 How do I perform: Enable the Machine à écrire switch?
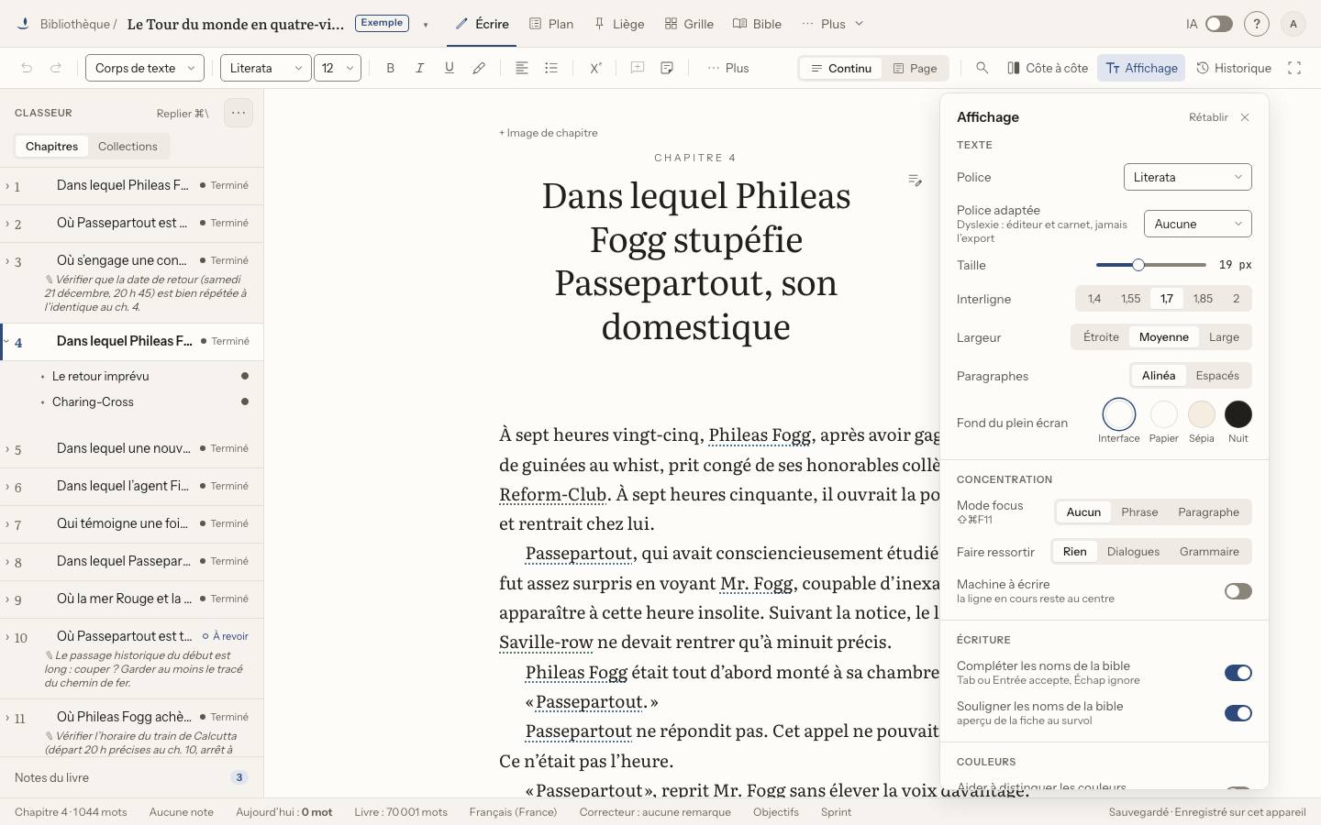tap(1238, 591)
